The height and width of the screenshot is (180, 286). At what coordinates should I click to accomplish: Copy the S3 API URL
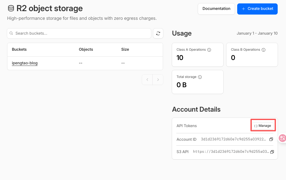click(272, 152)
